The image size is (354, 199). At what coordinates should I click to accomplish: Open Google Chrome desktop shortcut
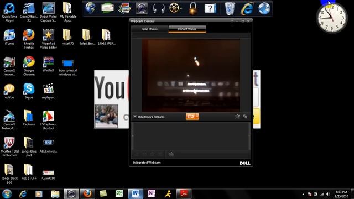coord(29,66)
